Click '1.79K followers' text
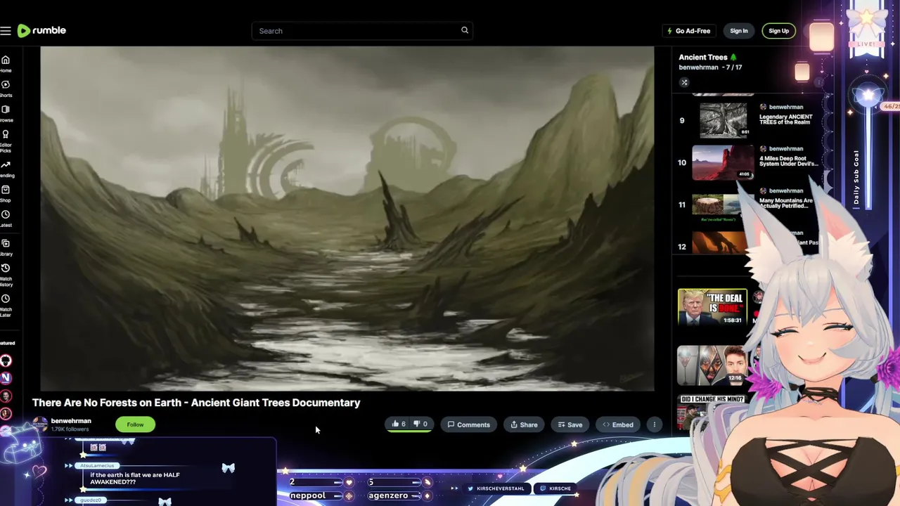900x506 pixels. 70,429
